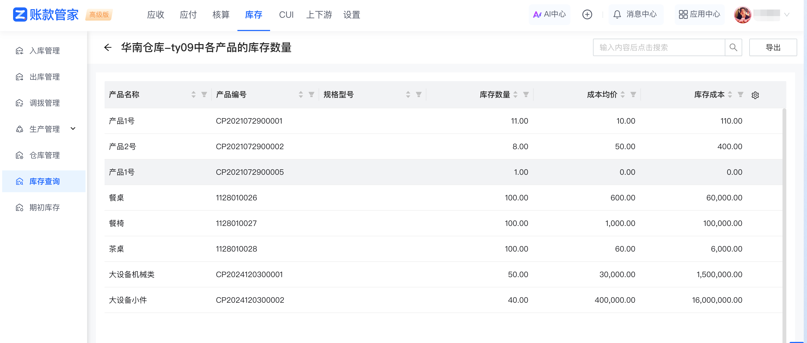Open filter dropdown on 规格型号 column
This screenshot has width=807, height=343.
pyautogui.click(x=418, y=94)
